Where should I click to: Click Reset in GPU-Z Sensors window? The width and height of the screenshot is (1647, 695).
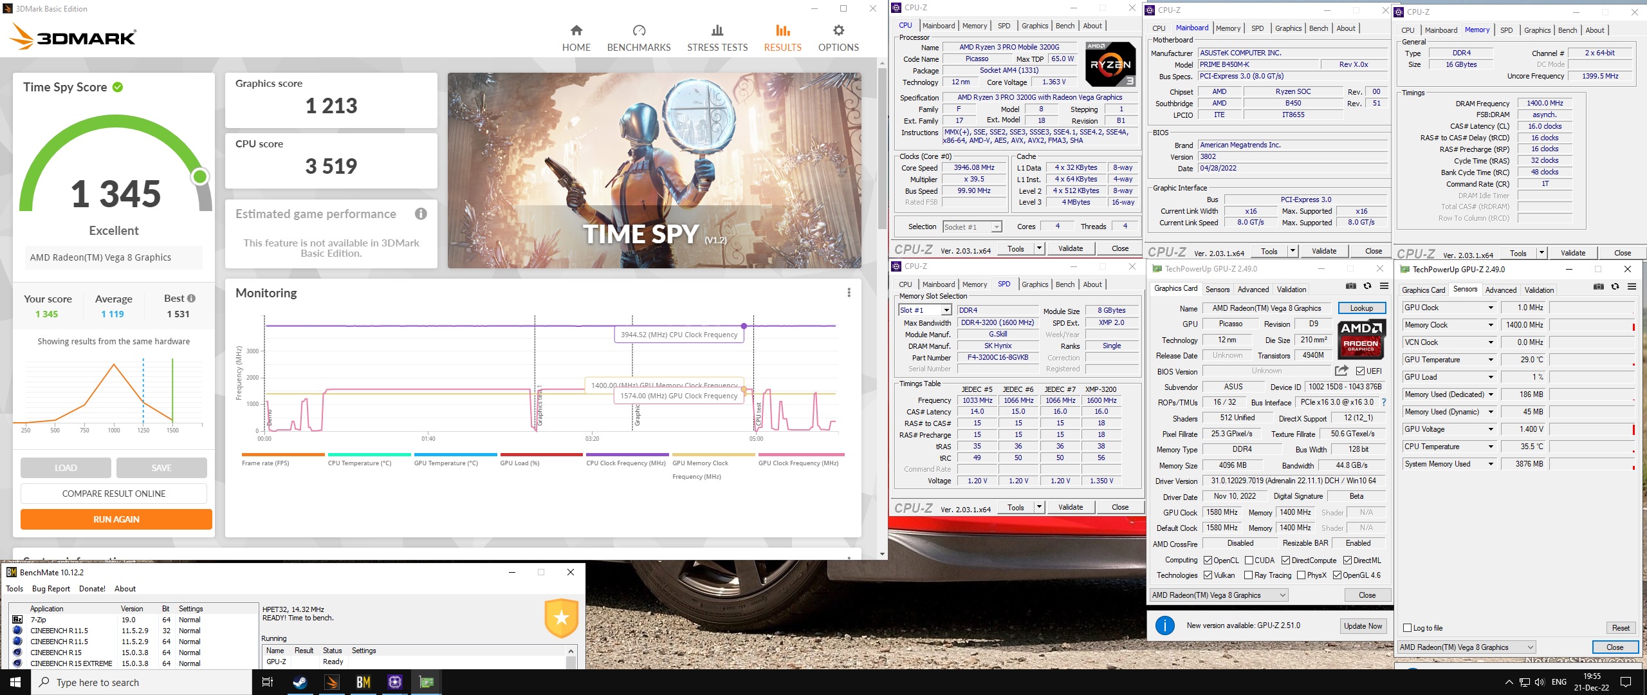click(1621, 628)
